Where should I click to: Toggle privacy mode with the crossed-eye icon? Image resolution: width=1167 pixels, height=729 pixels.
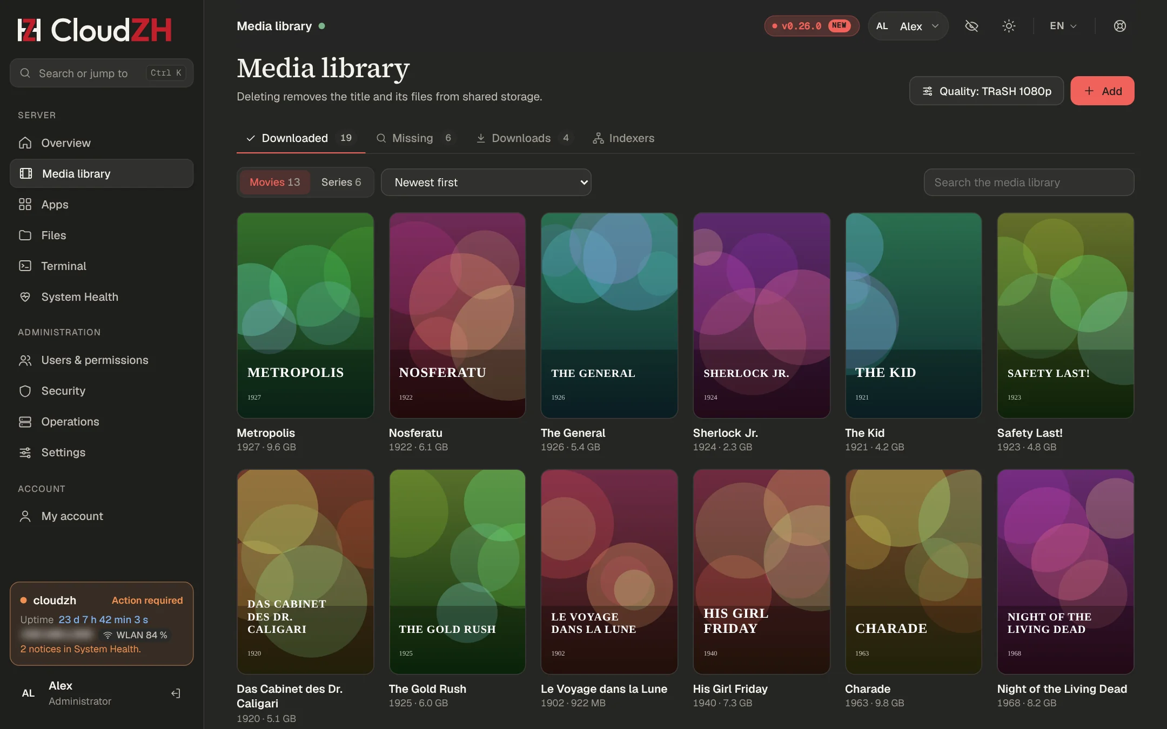[x=971, y=26]
